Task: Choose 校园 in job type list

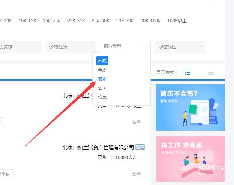Action: 102,97
